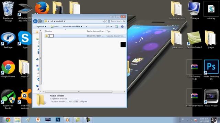The width and height of the screenshot is (220, 123).
Task: Click the 'android' breadcrumb in address bar
Action: click(x=59, y=21)
